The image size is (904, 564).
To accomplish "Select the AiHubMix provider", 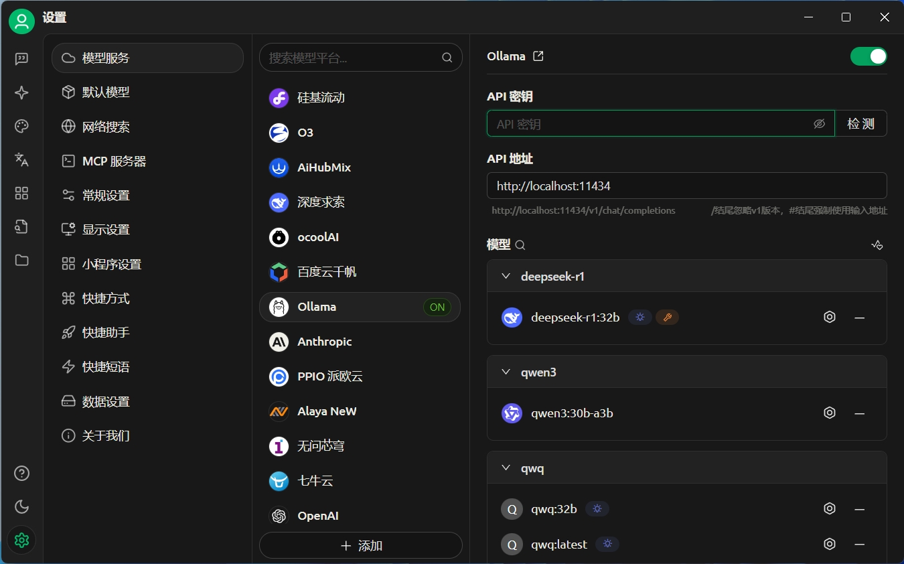I will click(x=360, y=167).
